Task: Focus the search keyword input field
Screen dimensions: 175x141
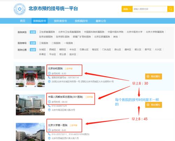Action: click(150, 9)
